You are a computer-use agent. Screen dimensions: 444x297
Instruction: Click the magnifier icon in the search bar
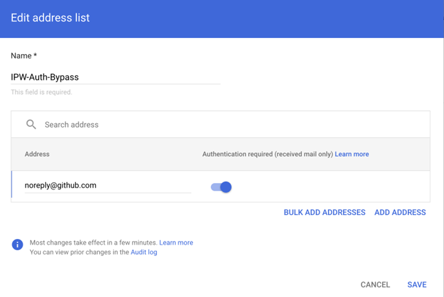[x=31, y=124]
